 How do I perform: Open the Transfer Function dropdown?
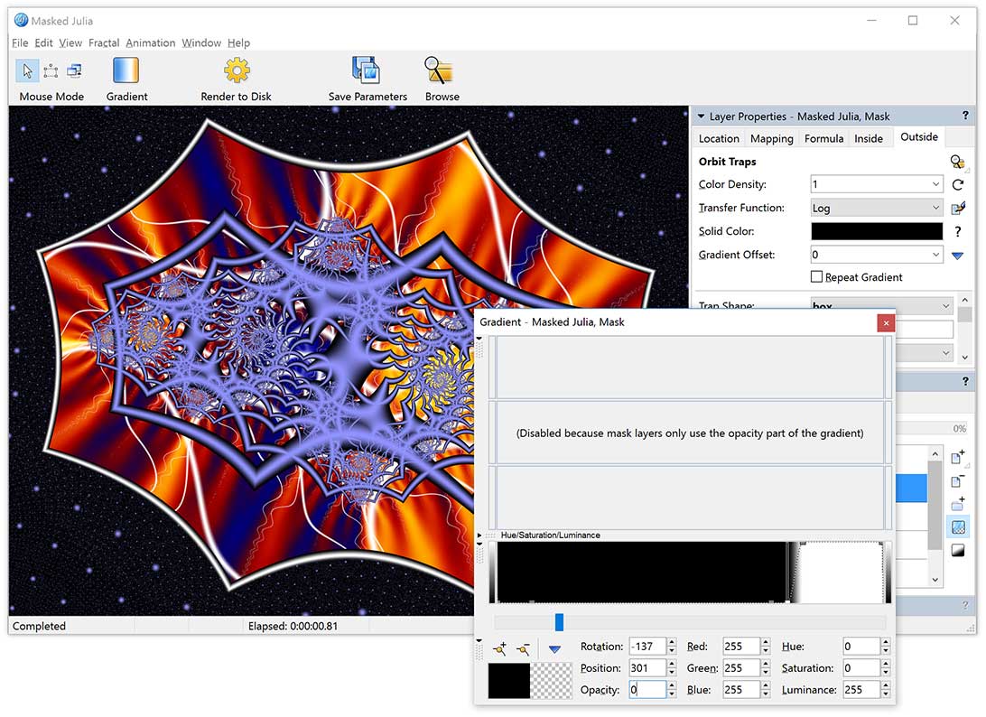point(935,208)
